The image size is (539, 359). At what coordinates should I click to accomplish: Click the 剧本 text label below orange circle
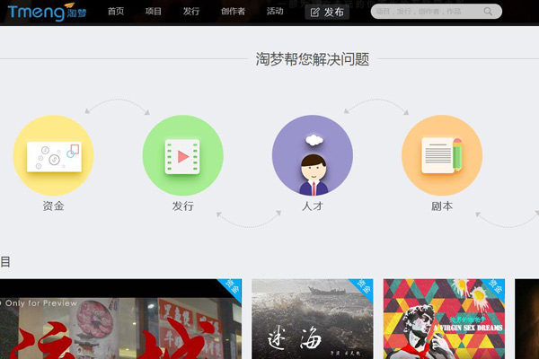coord(441,206)
